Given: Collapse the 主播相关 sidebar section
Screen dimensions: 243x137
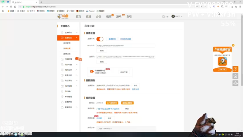Looking at the screenshot, I should (77, 33).
